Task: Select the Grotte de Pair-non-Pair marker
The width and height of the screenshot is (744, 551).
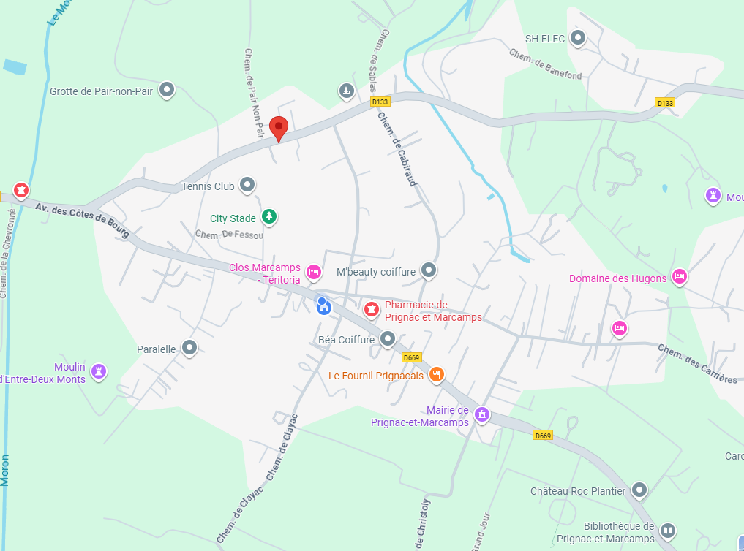Action: pos(167,90)
